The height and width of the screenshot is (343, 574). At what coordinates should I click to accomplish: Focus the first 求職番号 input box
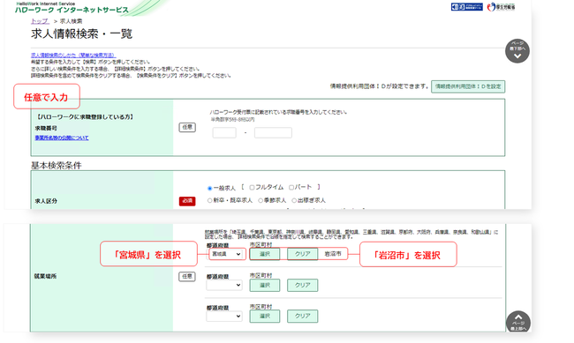coord(224,132)
